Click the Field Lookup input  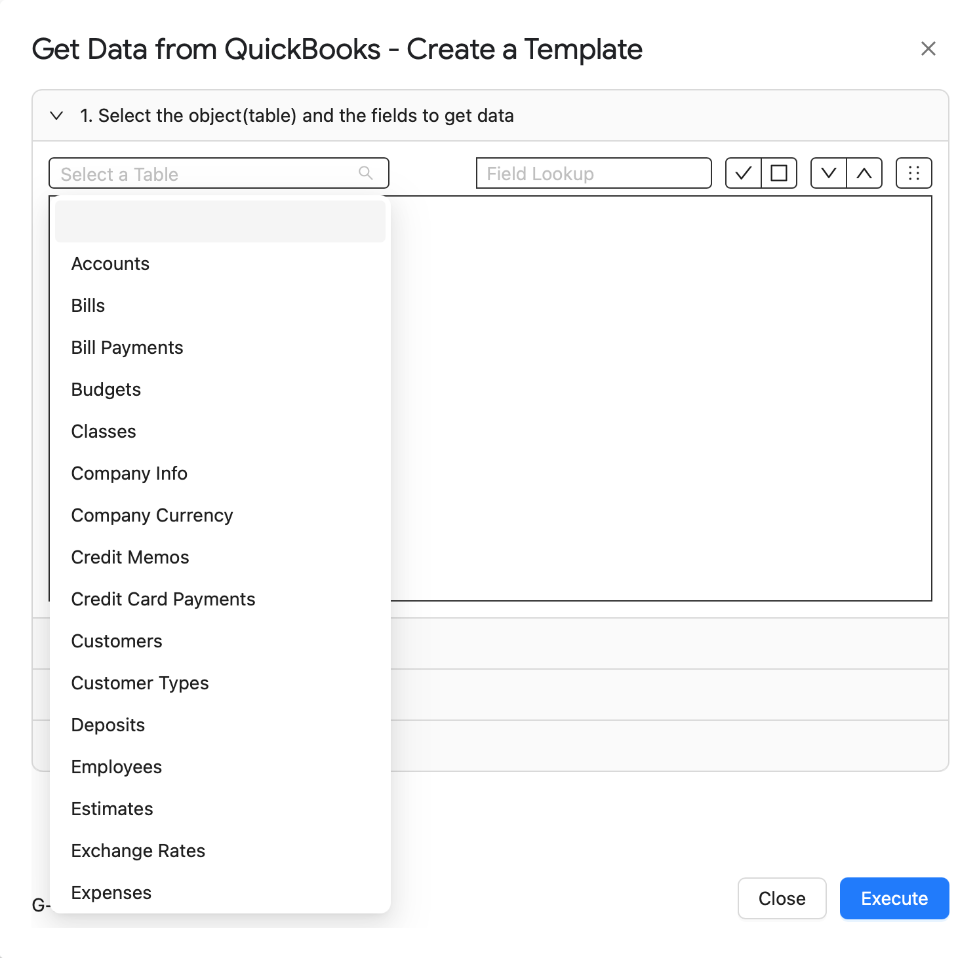594,173
